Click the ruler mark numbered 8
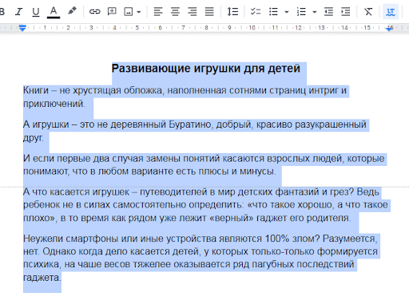409x296 pixels. pos(206,28)
